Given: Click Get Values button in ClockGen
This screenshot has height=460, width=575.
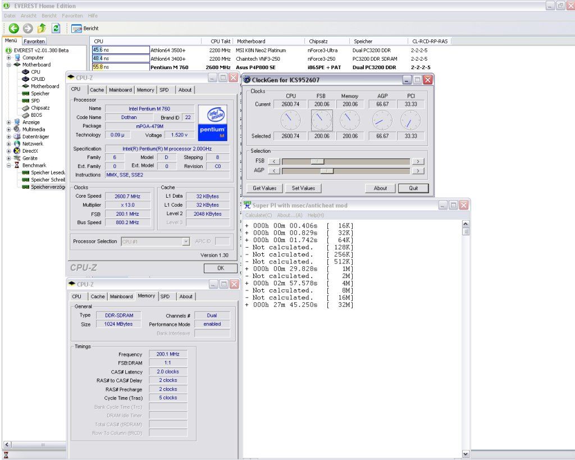Looking at the screenshot, I should 264,188.
